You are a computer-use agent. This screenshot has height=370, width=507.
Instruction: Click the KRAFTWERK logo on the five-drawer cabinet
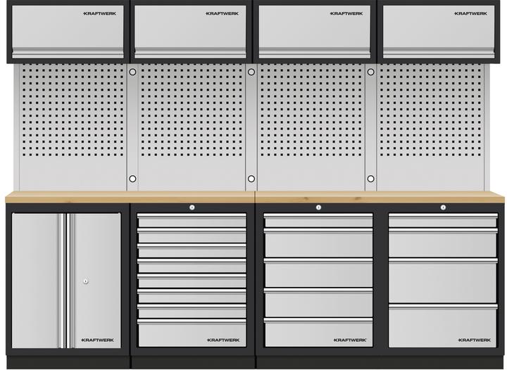350,340
